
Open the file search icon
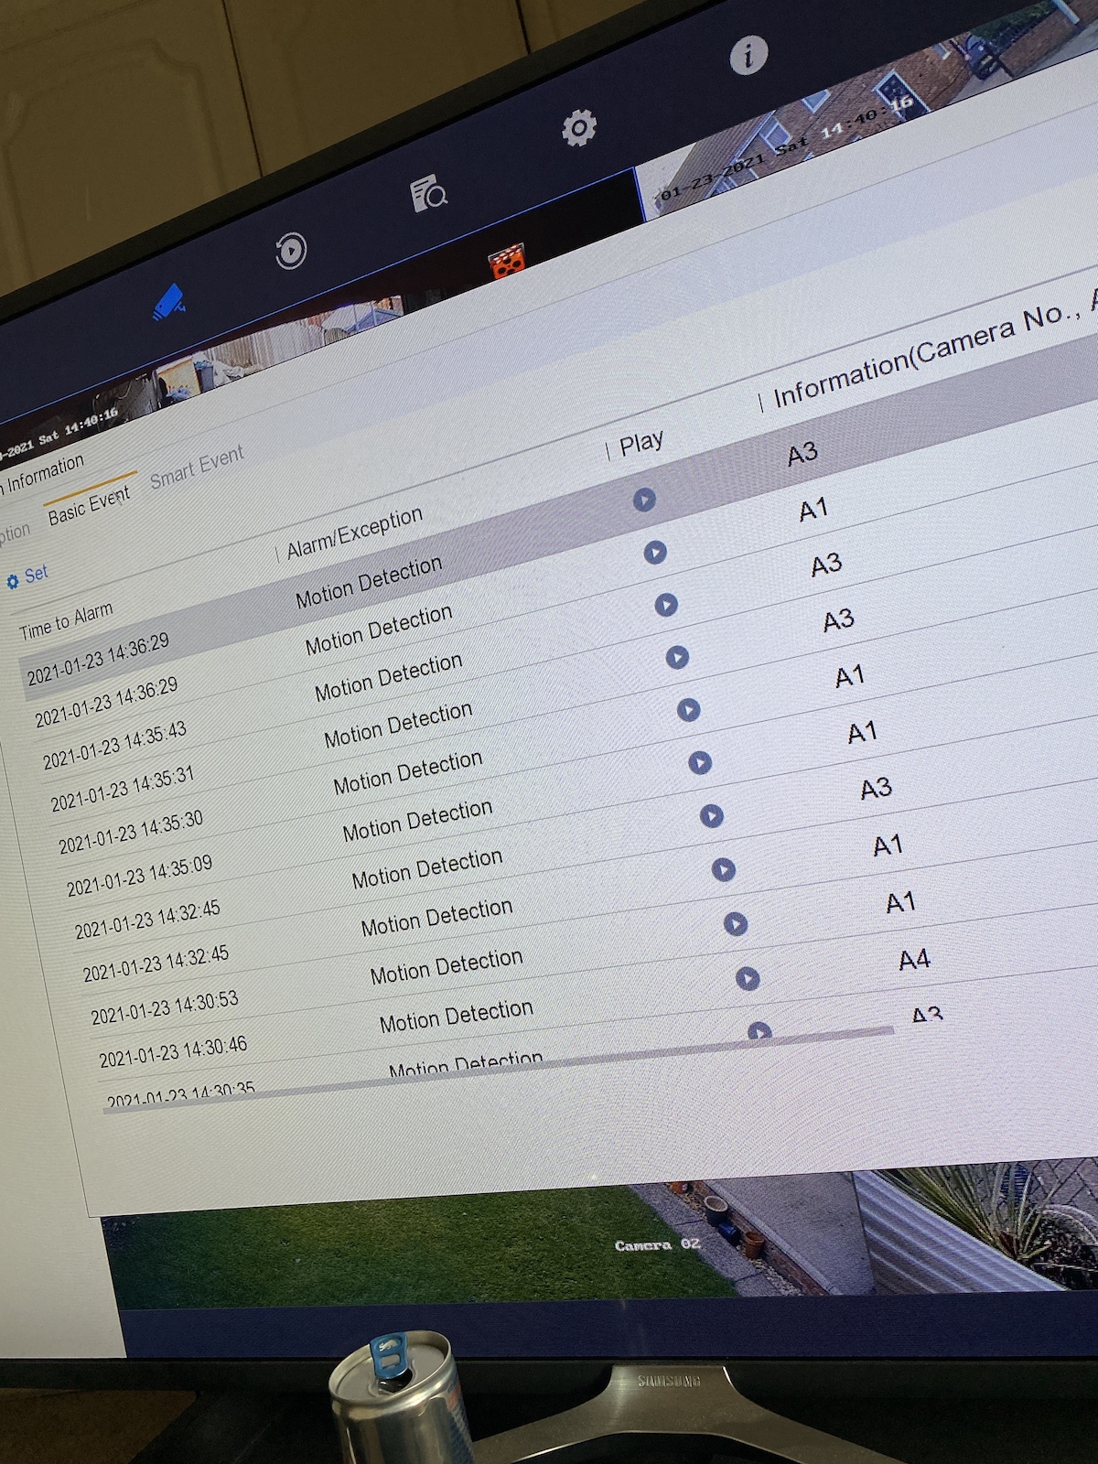tap(428, 193)
